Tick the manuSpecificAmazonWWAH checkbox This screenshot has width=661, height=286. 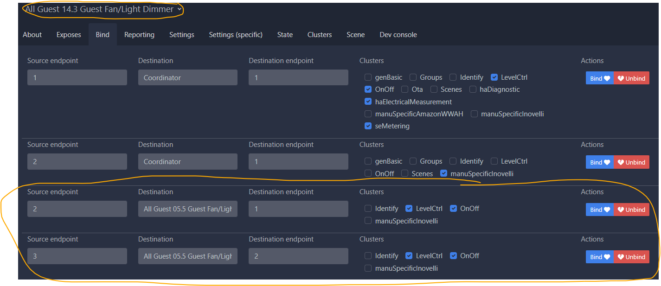368,114
